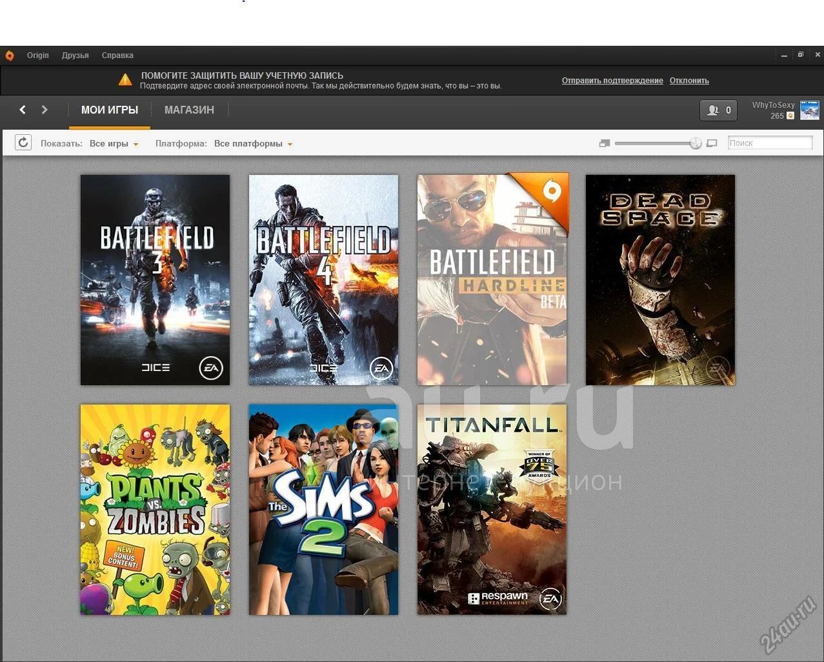
Task: Select the Battlefield 4 game tile
Action: [x=323, y=280]
